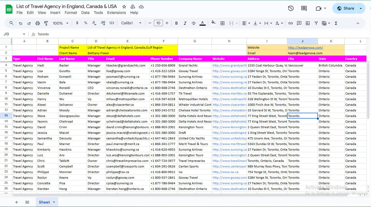
Task: Open the All Sheets list icon
Action: [27, 202]
